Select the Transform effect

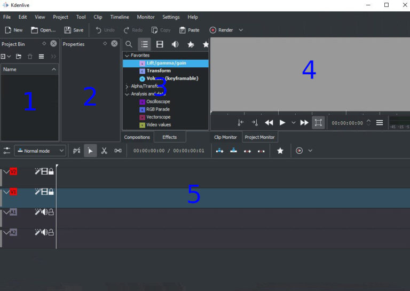point(159,70)
